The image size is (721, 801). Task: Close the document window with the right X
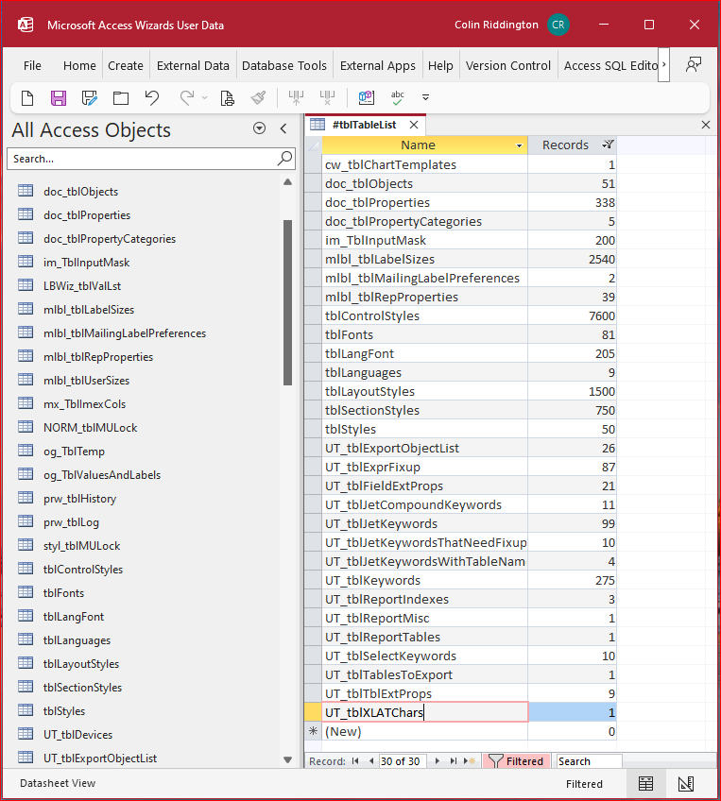(706, 125)
